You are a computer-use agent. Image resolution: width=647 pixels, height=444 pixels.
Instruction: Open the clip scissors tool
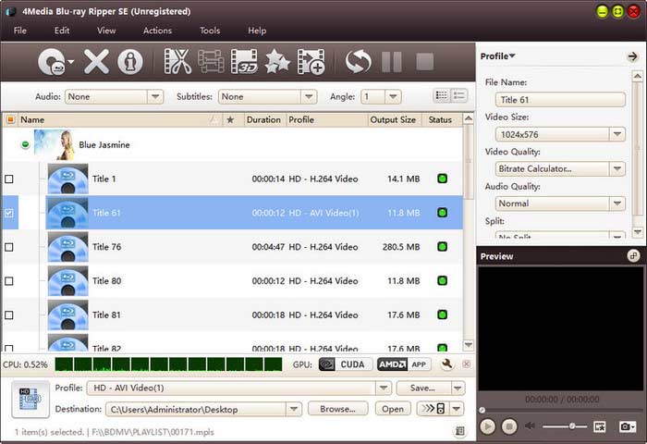[177, 62]
